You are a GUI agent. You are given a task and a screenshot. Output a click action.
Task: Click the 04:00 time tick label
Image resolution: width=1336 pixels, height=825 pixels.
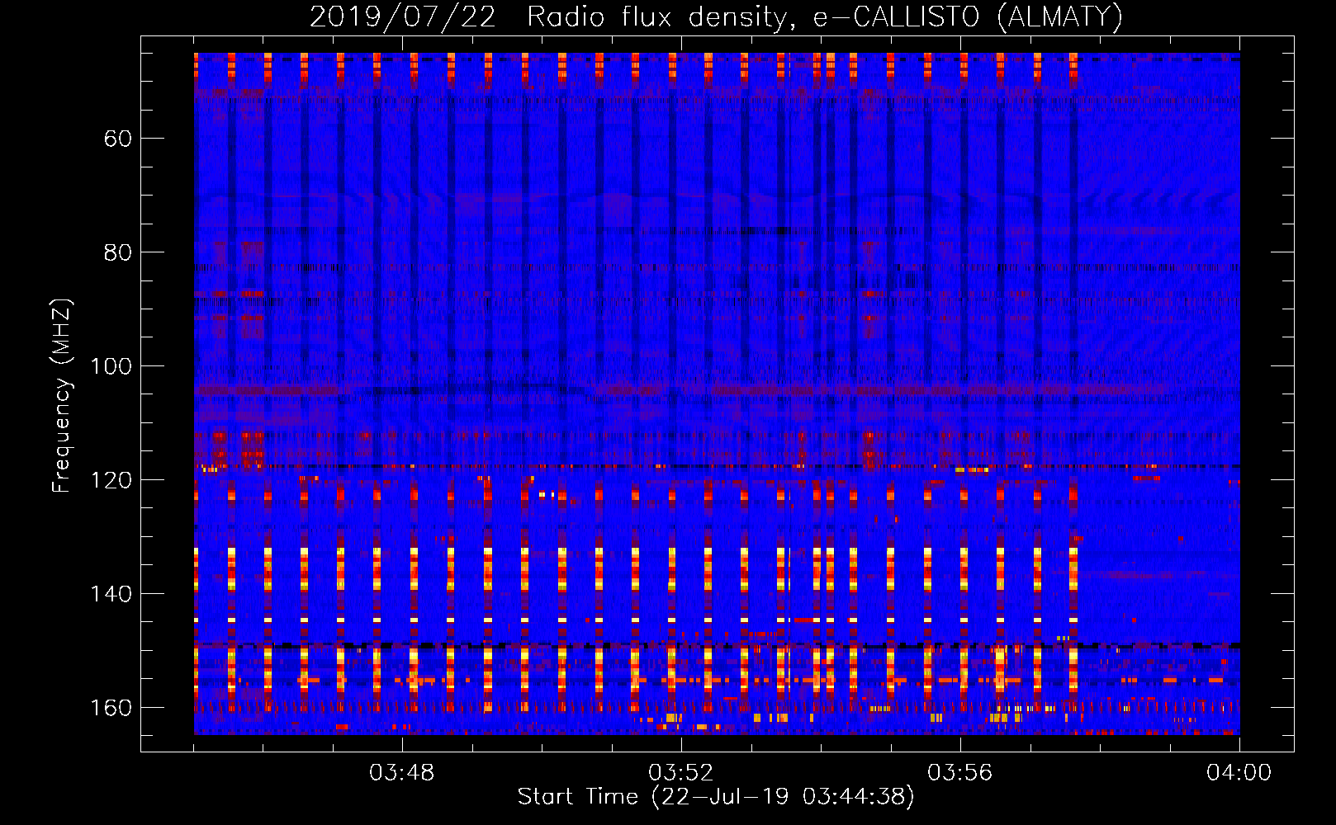[1239, 773]
